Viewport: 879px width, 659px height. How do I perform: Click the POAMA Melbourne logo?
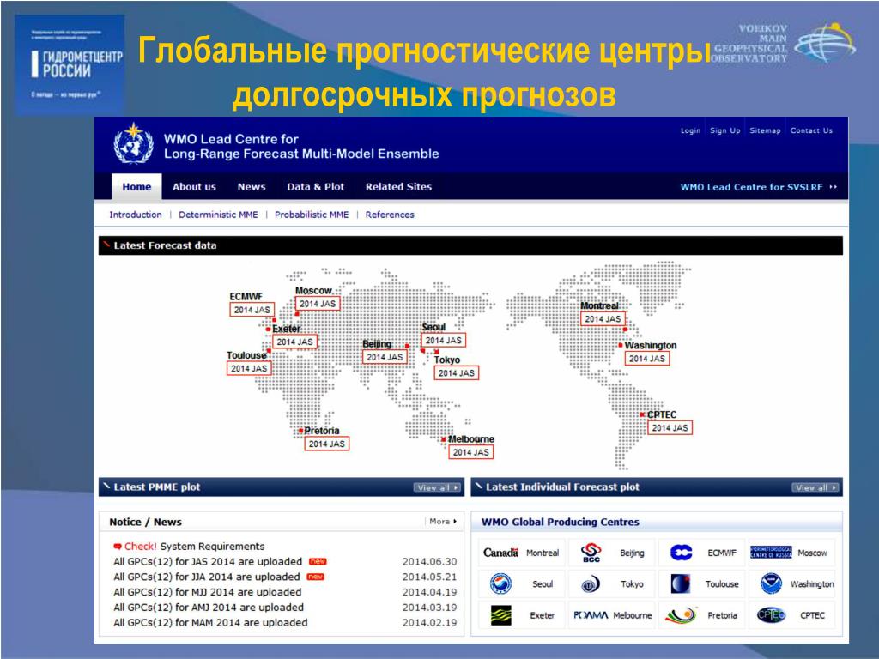[x=591, y=615]
